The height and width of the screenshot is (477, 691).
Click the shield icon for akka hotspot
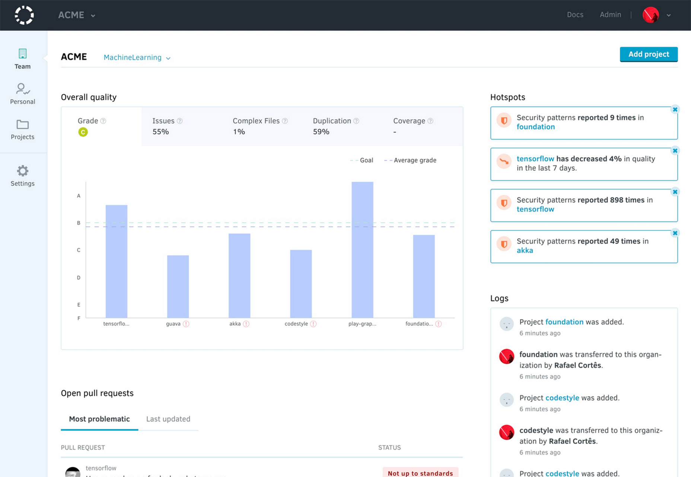click(x=504, y=244)
